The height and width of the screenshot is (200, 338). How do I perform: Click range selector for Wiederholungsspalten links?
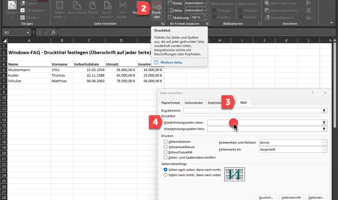(324, 129)
